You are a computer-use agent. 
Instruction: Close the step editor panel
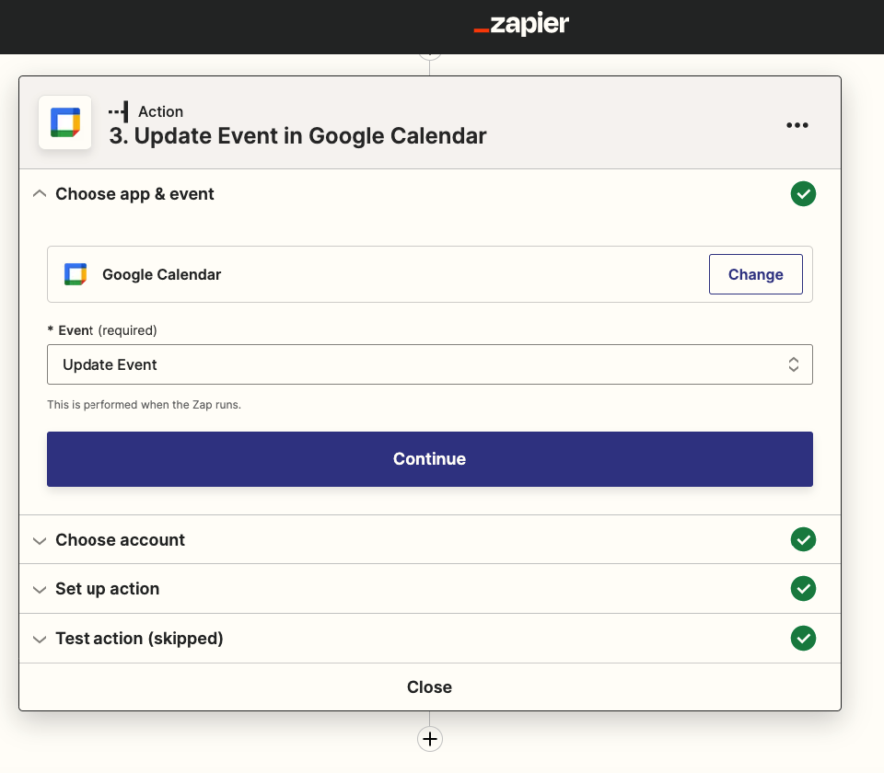pos(430,686)
